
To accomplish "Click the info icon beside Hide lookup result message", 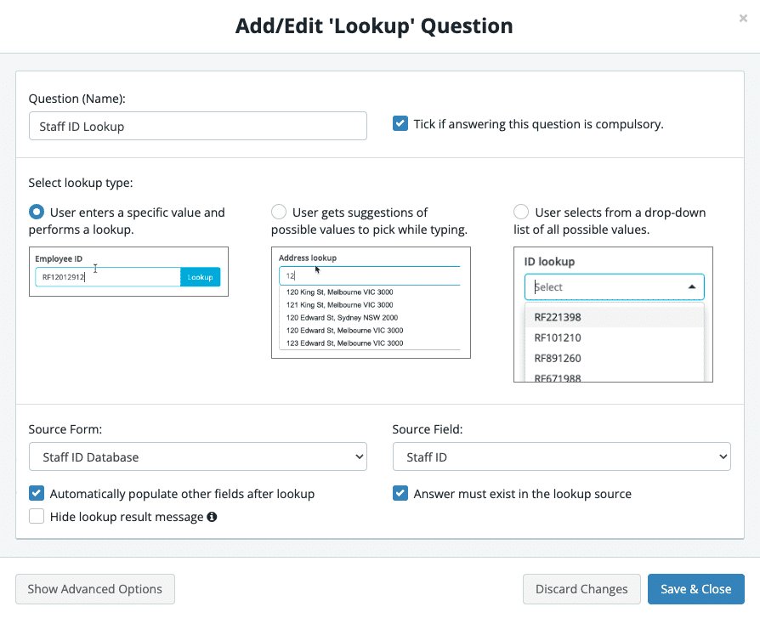I will 212,517.
